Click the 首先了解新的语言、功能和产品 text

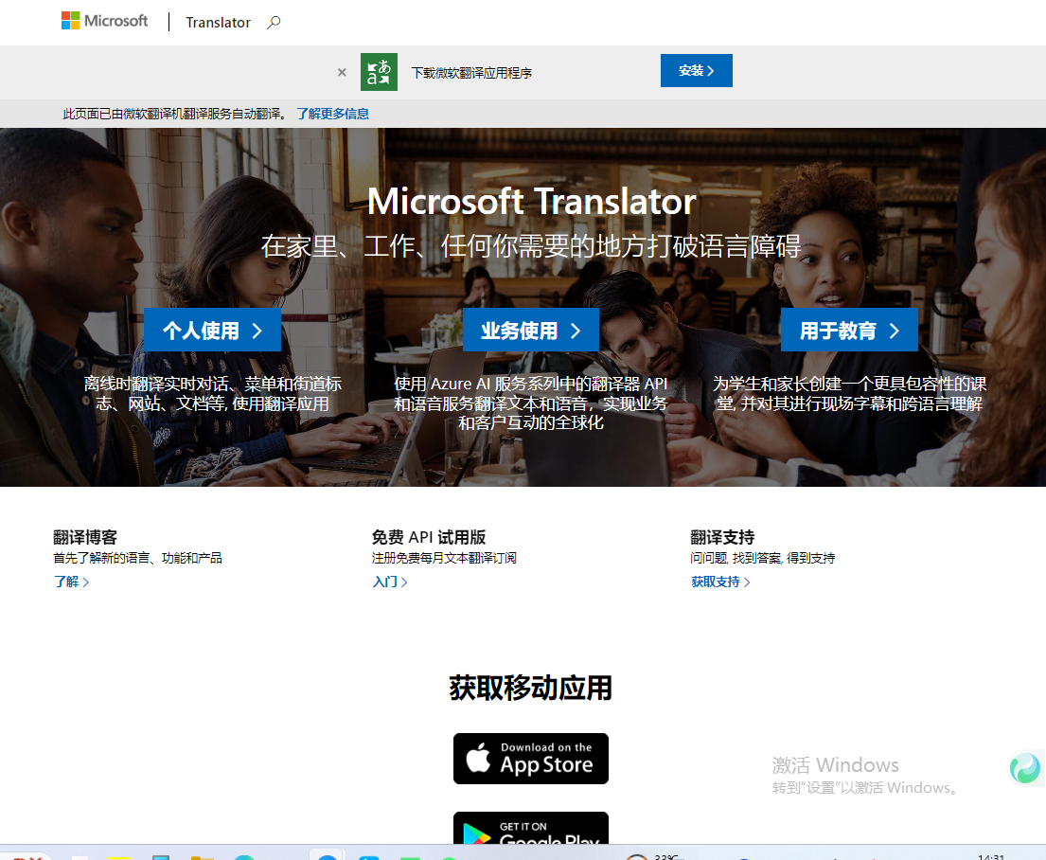coord(137,558)
